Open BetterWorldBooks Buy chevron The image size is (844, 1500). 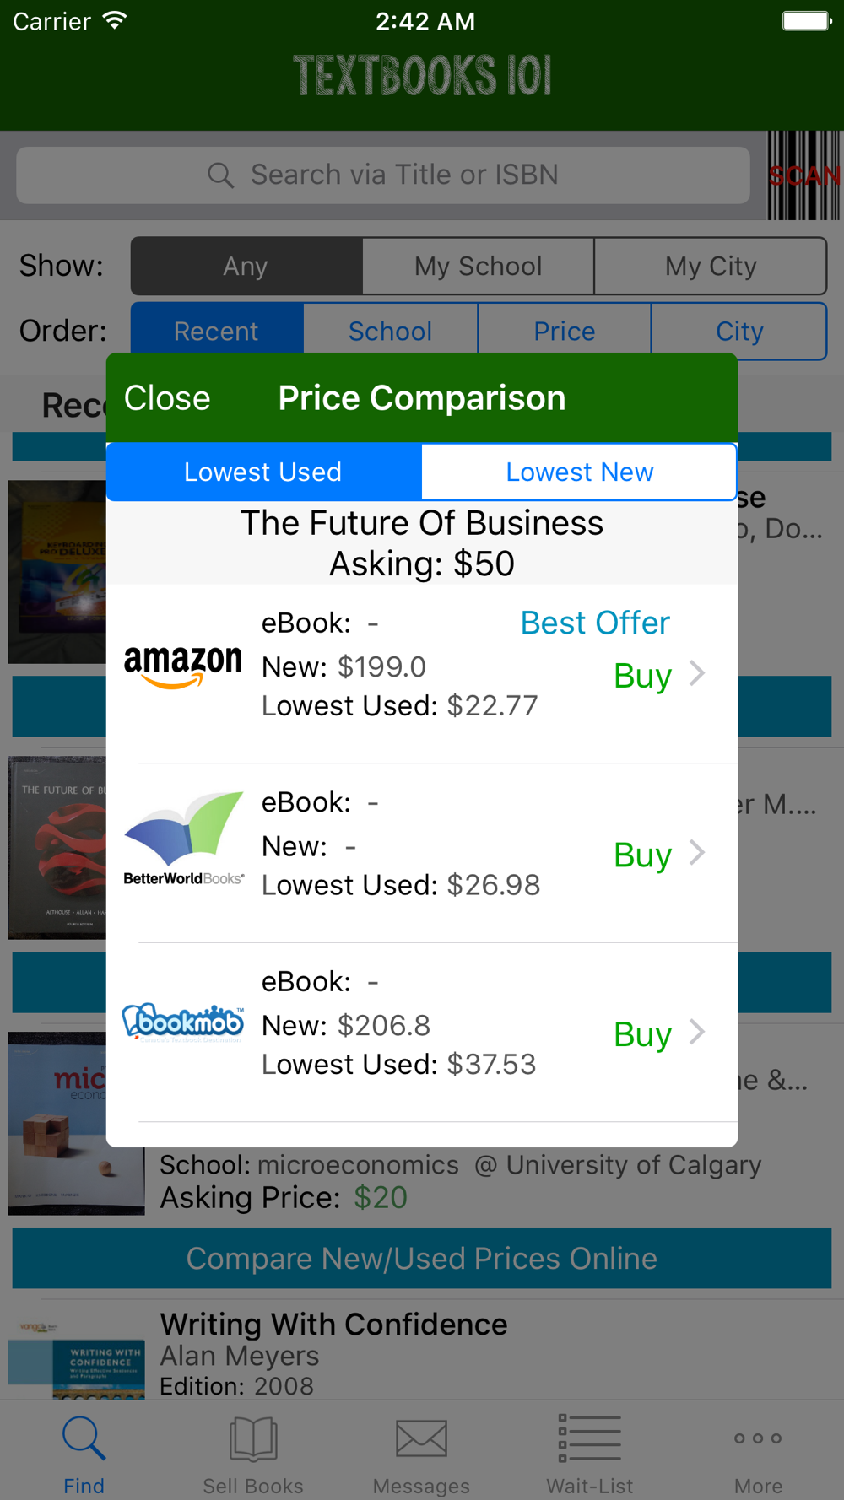pos(697,853)
